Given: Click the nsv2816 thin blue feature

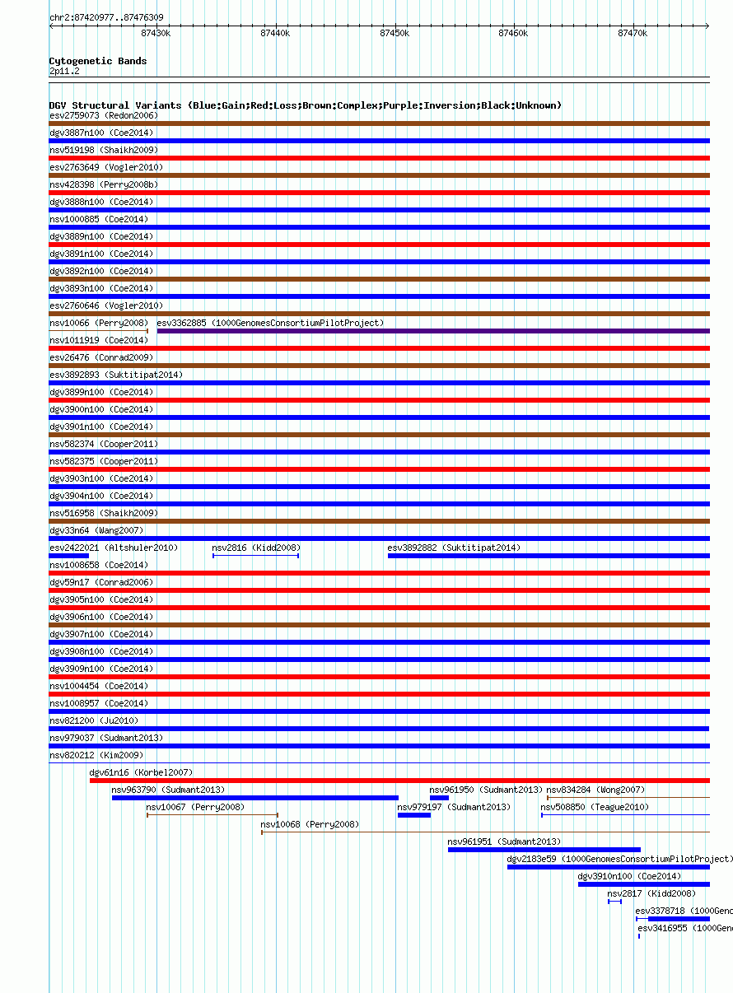Looking at the screenshot, I should coord(256,556).
